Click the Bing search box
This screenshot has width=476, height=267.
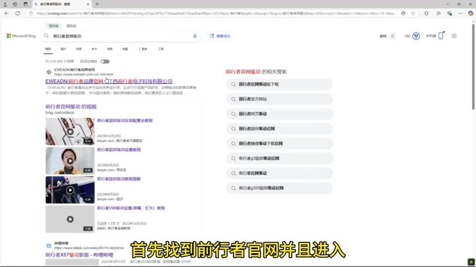[122, 36]
